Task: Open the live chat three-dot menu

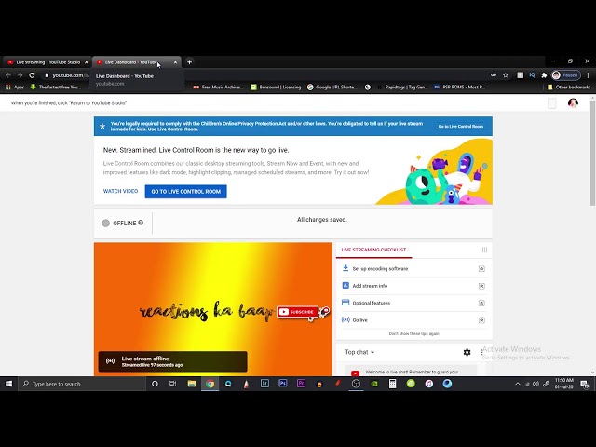Action: click(x=482, y=352)
